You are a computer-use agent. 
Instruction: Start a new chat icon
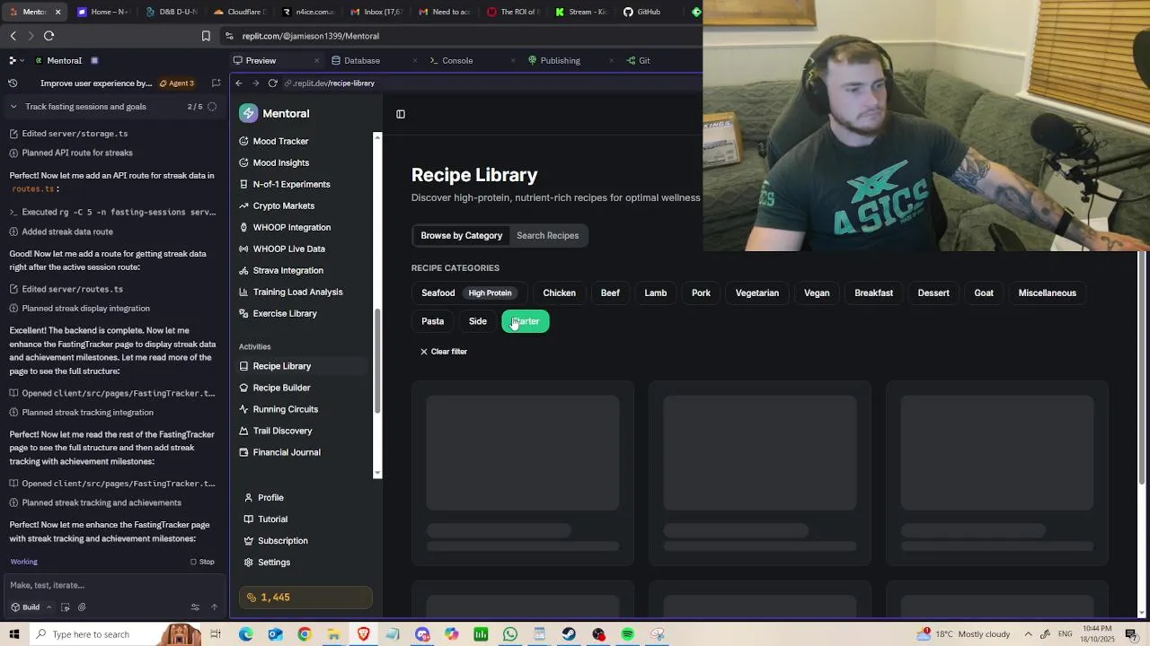tap(216, 83)
